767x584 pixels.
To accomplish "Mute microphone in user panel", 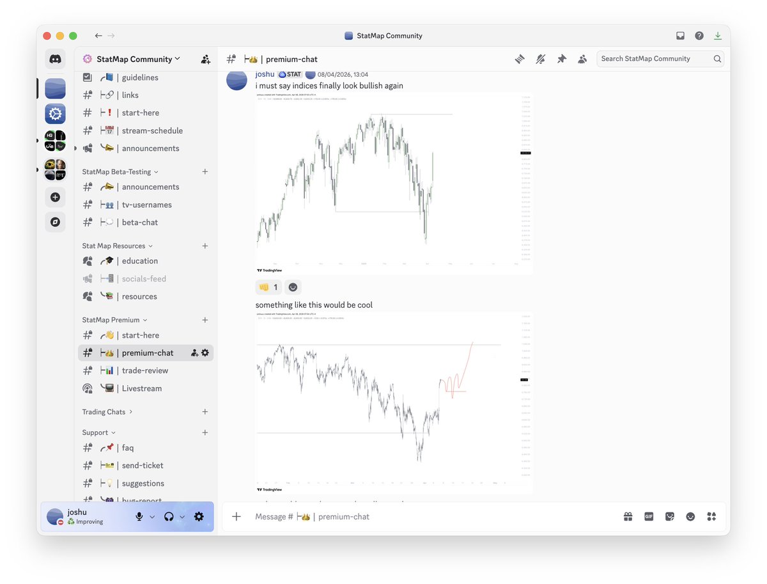I will pyautogui.click(x=139, y=517).
